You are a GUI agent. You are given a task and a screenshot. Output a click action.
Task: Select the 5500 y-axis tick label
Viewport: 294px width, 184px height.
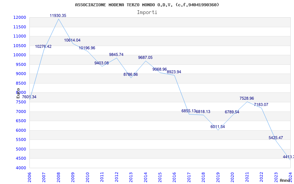[21, 140]
